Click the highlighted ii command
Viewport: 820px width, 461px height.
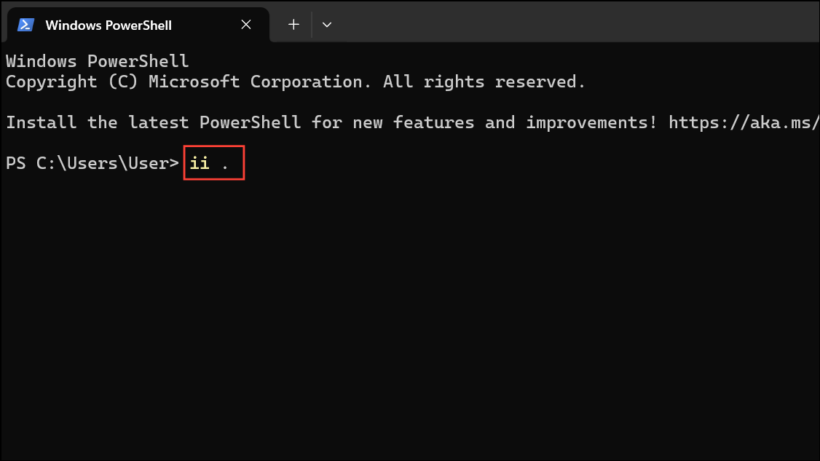[199, 163]
